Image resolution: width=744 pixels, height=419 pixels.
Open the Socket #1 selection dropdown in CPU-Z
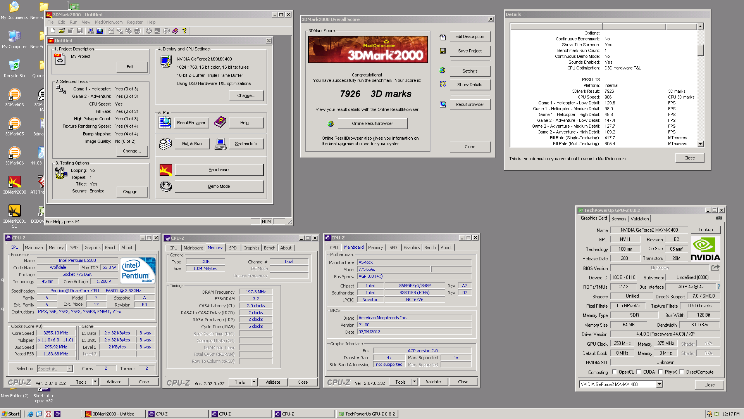point(70,369)
